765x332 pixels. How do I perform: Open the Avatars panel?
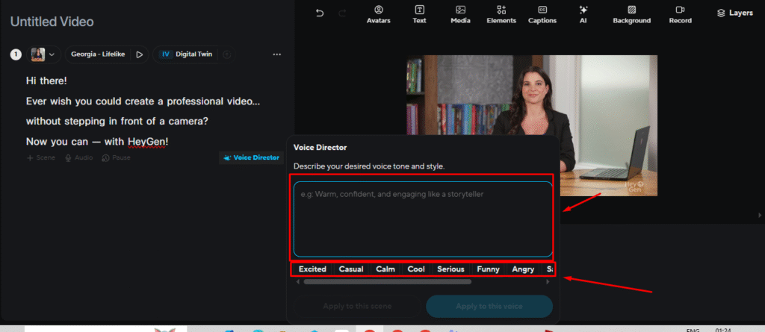coord(379,13)
